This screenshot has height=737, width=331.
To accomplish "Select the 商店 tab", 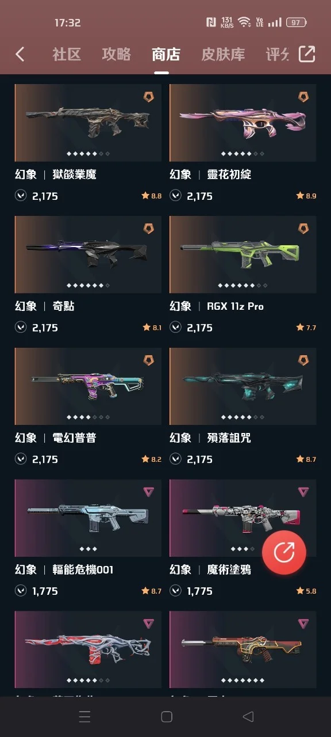I will pos(166,55).
